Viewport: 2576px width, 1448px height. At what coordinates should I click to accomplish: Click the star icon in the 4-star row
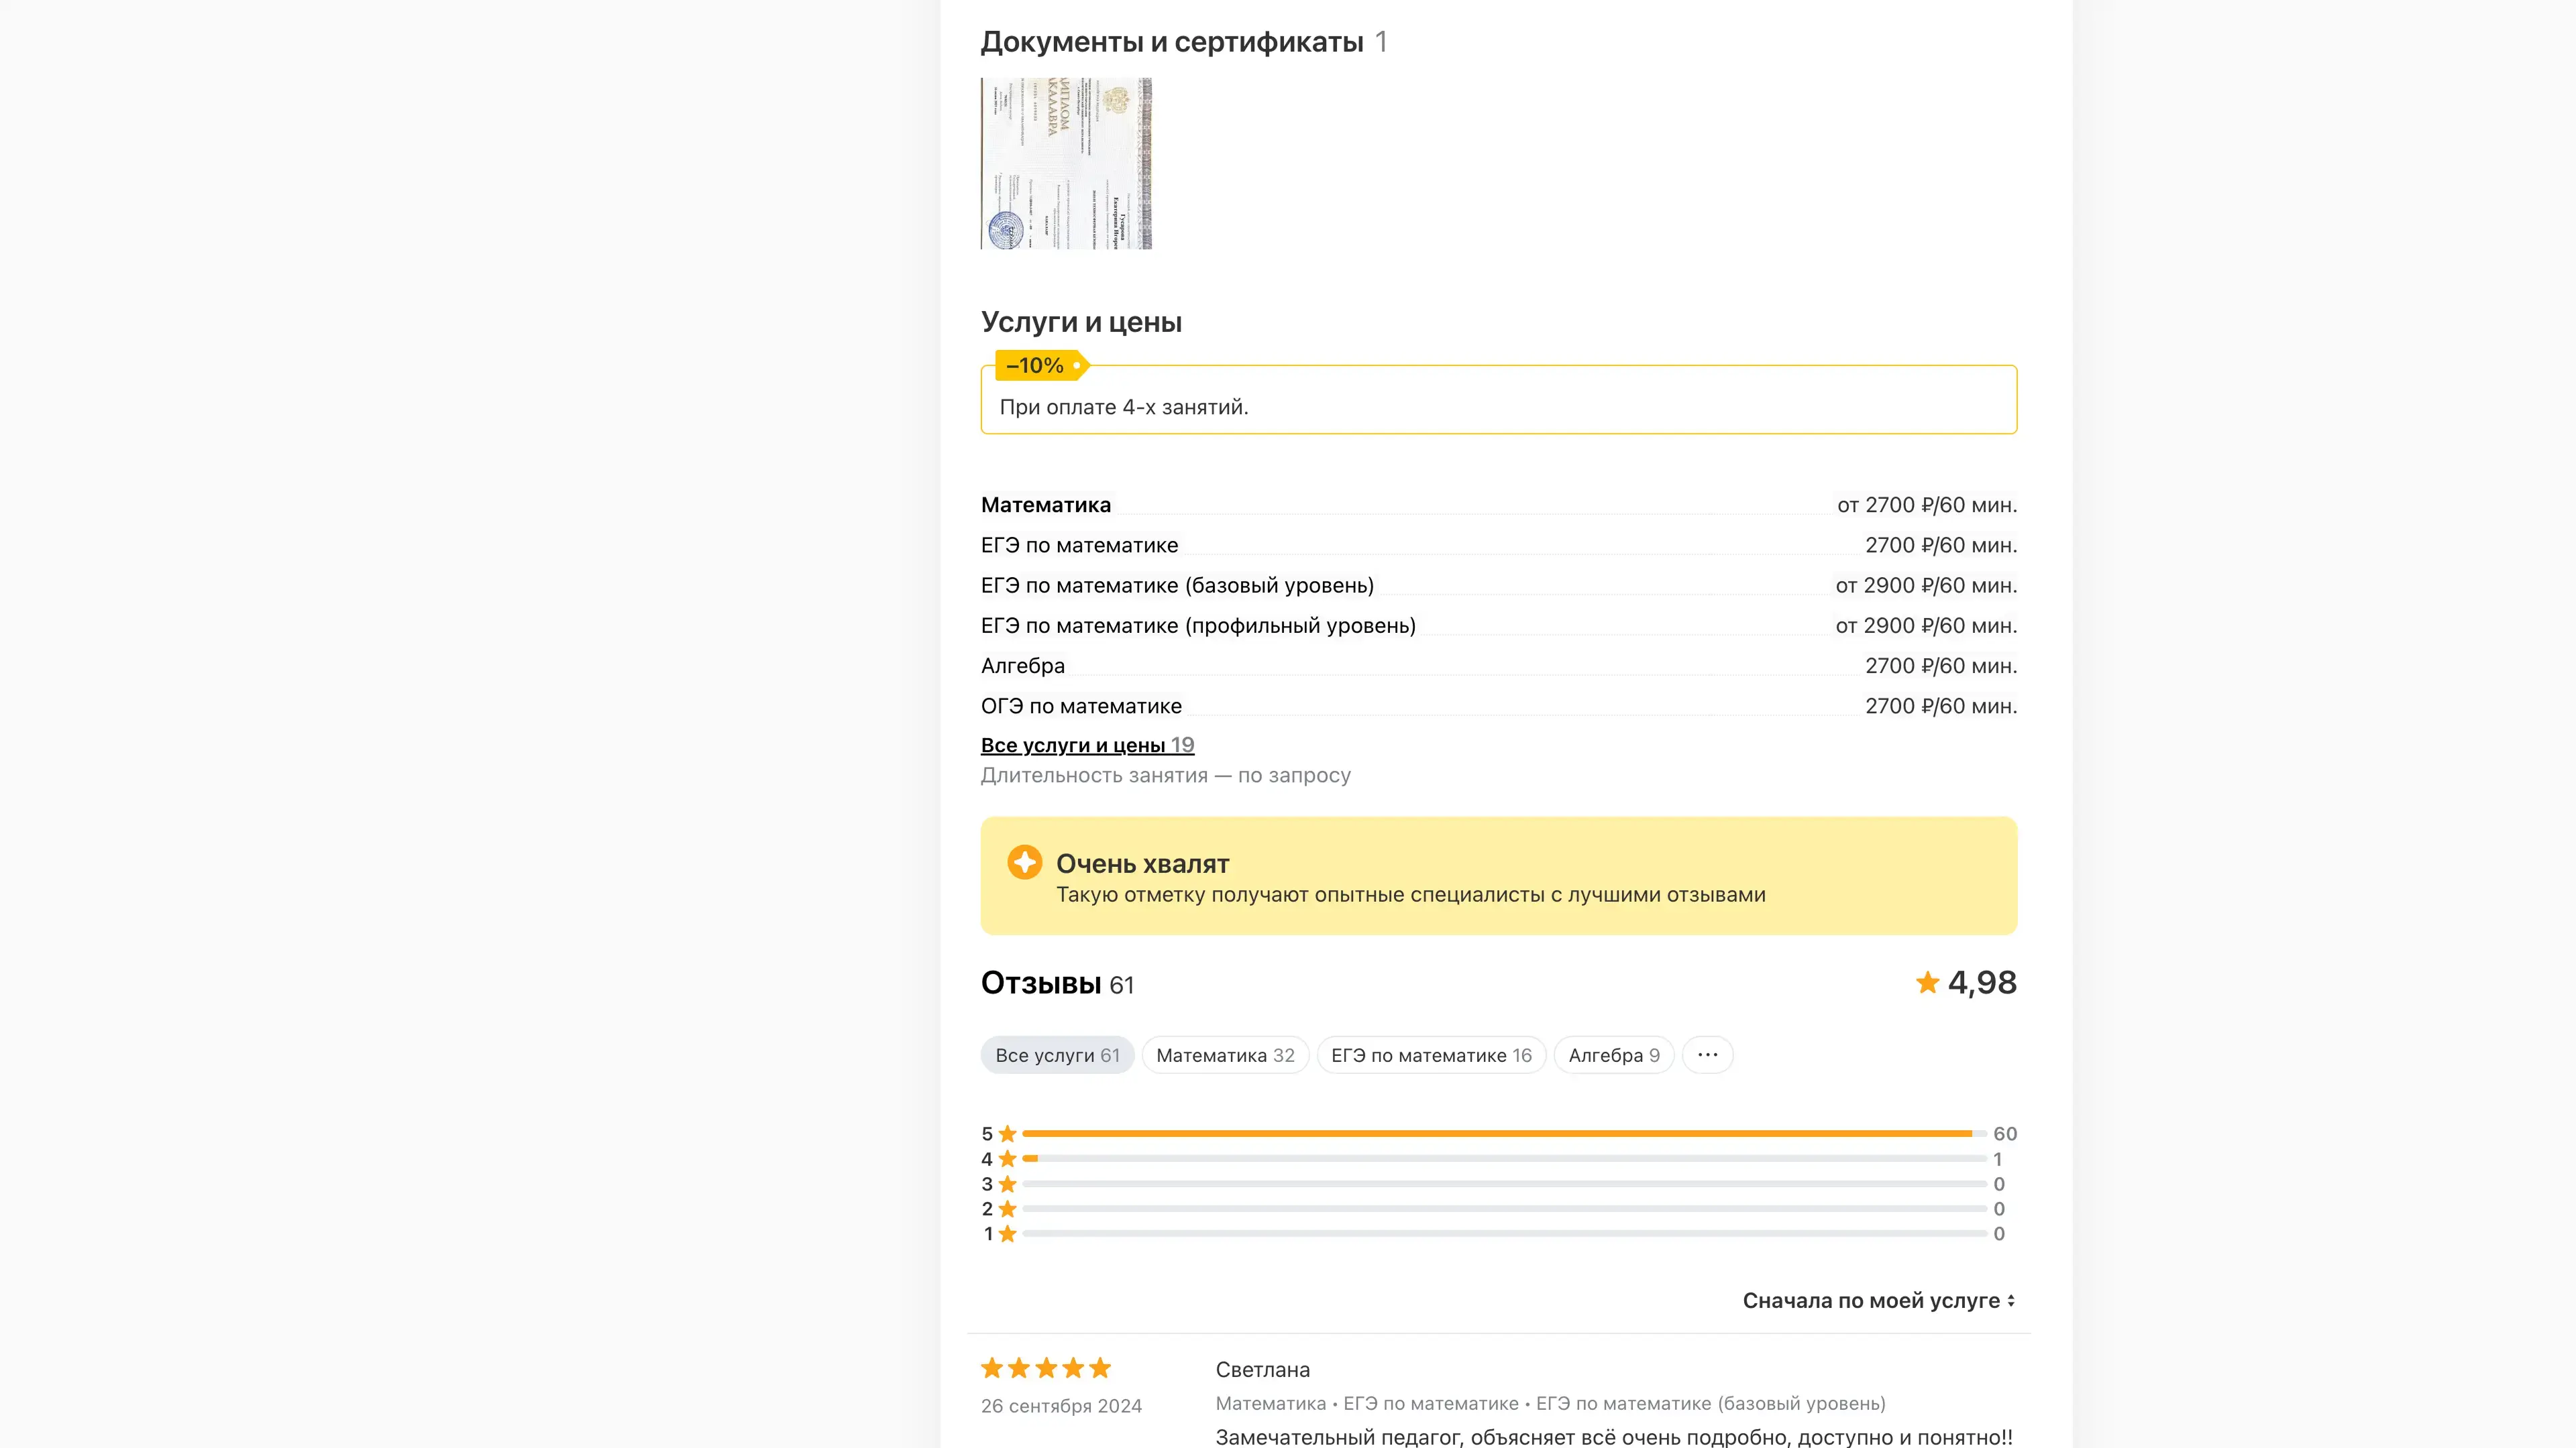(x=1007, y=1159)
